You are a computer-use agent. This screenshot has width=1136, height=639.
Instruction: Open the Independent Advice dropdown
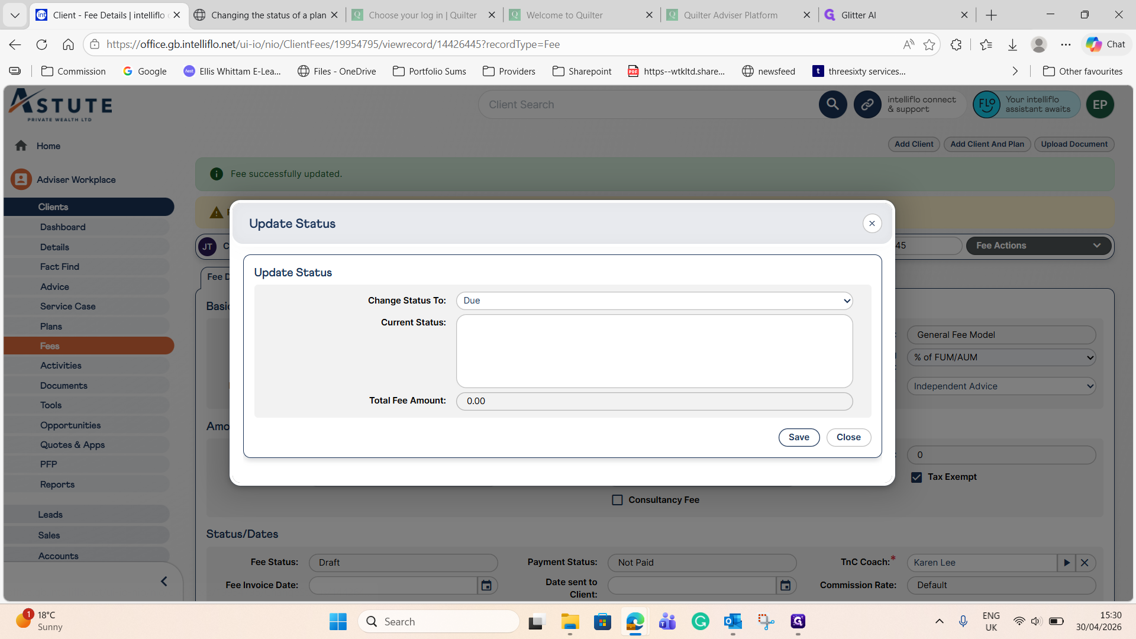coord(1001,386)
